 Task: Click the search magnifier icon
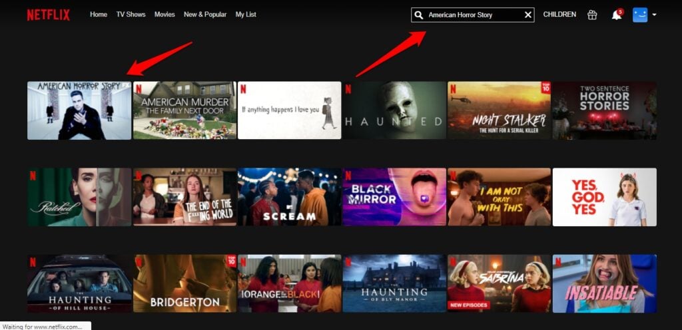click(418, 15)
